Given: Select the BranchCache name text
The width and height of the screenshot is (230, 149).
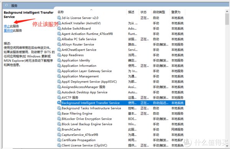Looking at the screenshot, I should (71, 129).
